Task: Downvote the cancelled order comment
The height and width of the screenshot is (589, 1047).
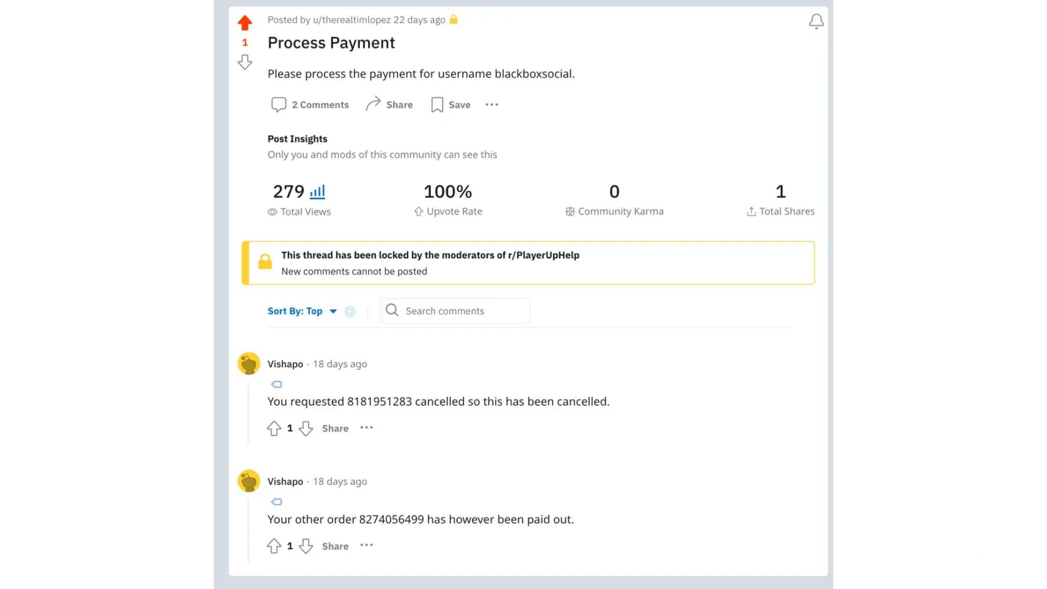Action: 306,428
